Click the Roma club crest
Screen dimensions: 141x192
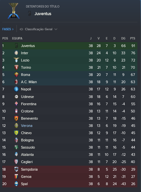(16, 75)
